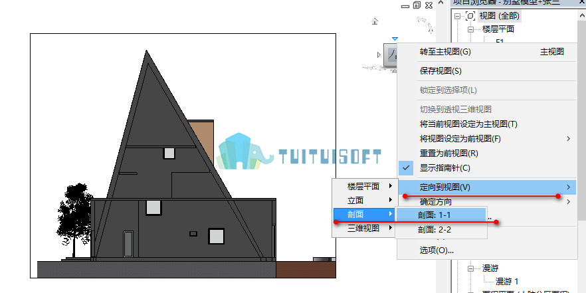Open the 楼层平面 submenu
This screenshot has height=293, width=586.
tap(363, 186)
